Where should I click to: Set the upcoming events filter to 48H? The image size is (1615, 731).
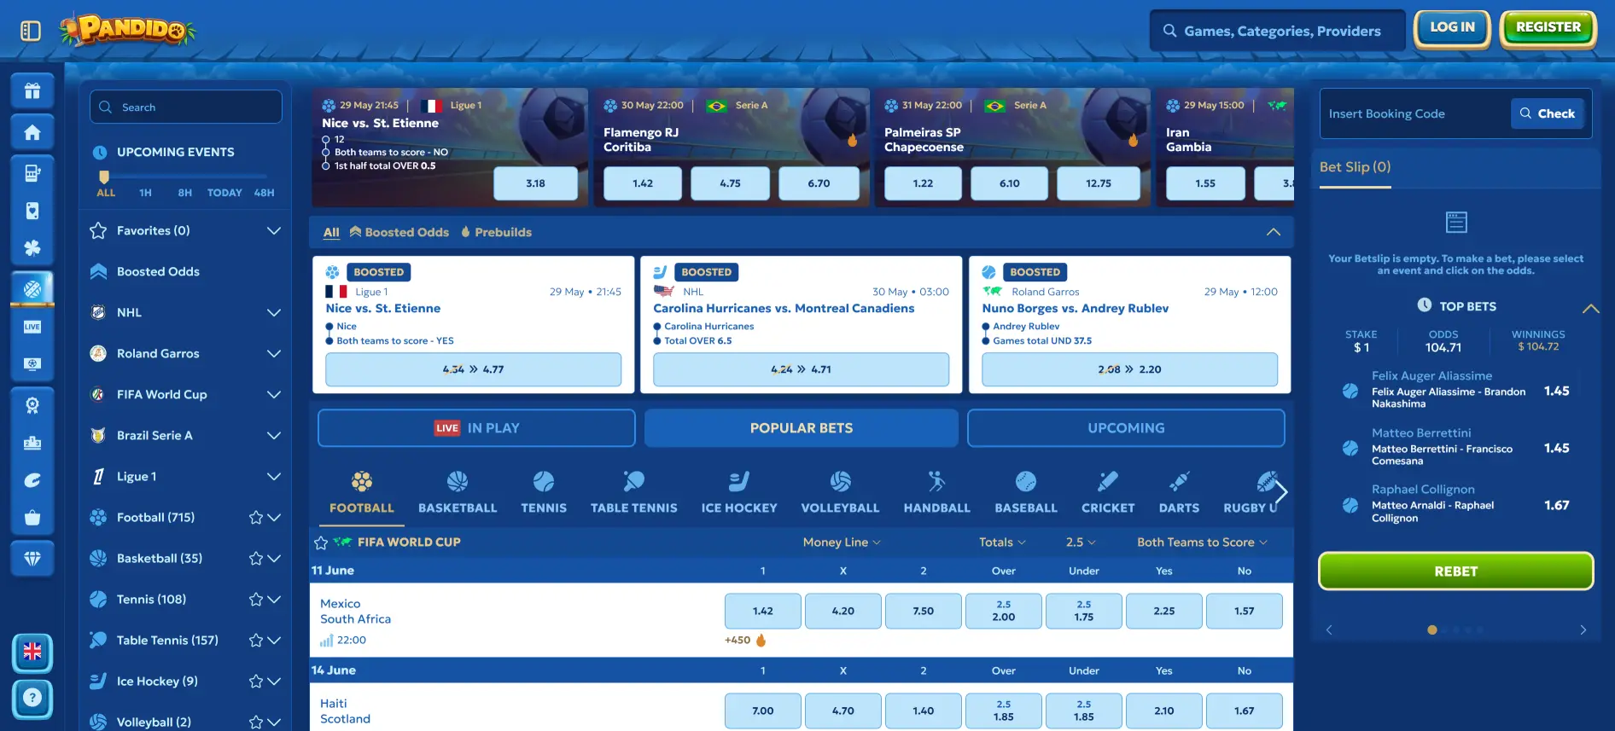(x=265, y=193)
